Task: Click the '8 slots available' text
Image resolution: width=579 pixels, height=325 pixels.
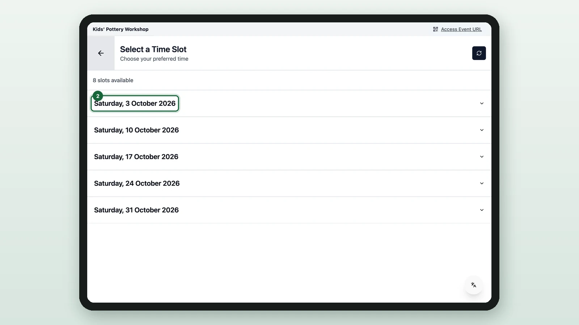Action: (113, 80)
